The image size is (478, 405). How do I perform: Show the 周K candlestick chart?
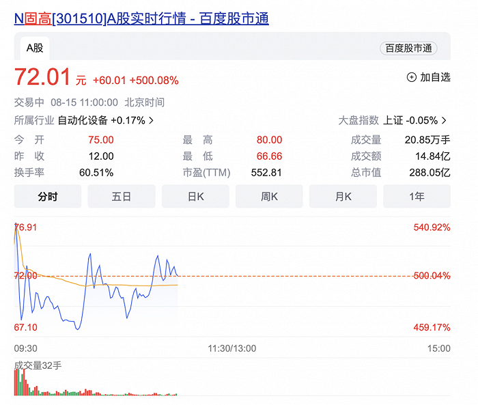click(x=269, y=197)
